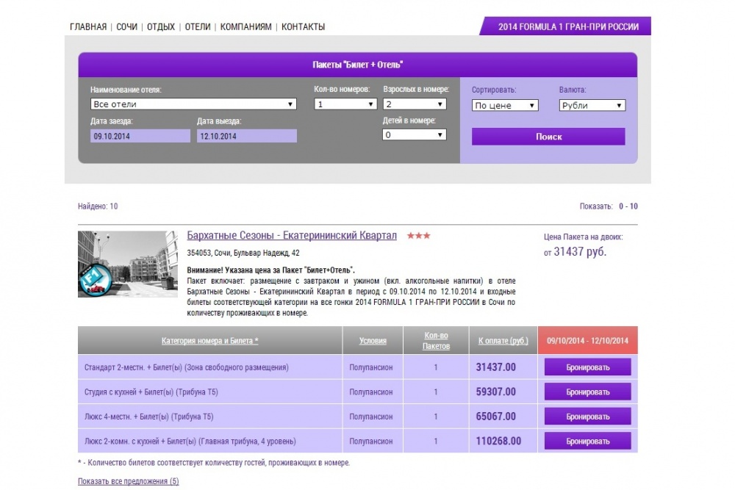Click the address '354053, Сочи, Бульвар Надежд, 42'
The height and width of the screenshot is (490, 735).
pyautogui.click(x=243, y=253)
